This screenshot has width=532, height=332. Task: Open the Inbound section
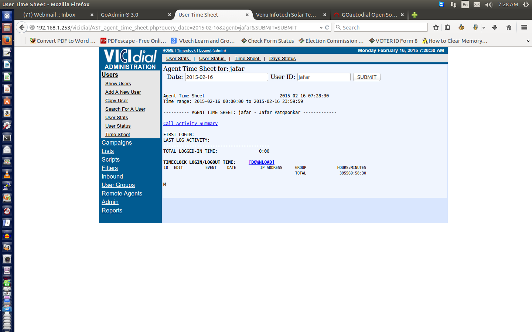(x=112, y=177)
